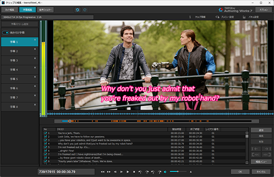Click the seek bar playhead handle
Viewport: 274px width, 177px height.
[x=70, y=121]
